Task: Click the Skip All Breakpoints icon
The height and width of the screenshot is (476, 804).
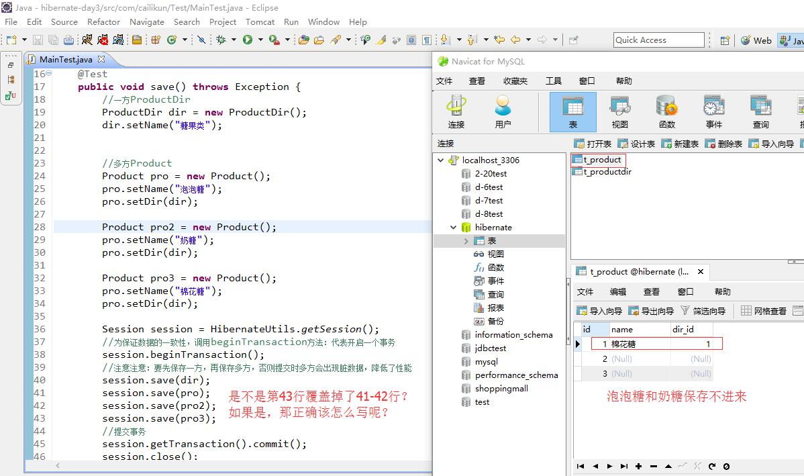Action: click(x=201, y=40)
